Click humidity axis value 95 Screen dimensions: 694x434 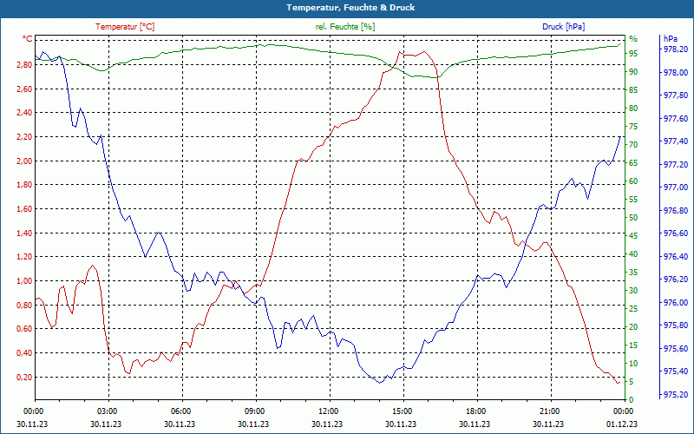pyautogui.click(x=633, y=54)
